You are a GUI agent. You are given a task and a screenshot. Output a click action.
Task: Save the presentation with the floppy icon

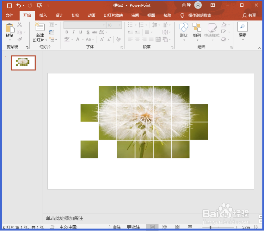tap(9, 6)
